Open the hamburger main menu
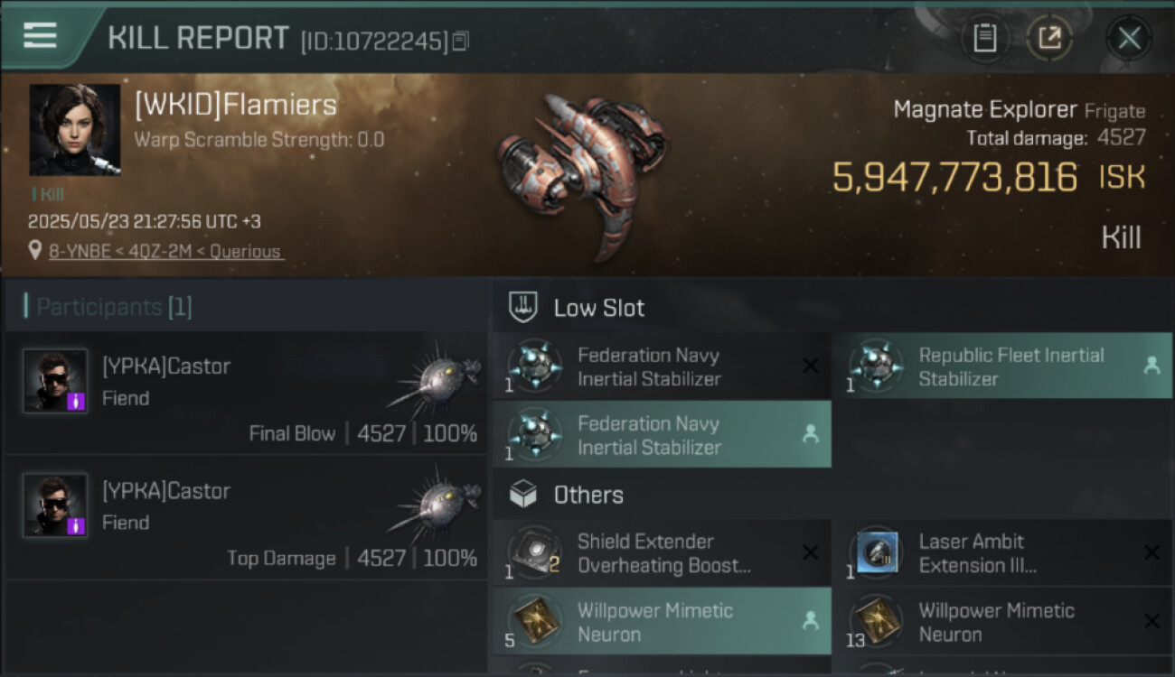Screen dimensions: 1175x677 (41, 36)
